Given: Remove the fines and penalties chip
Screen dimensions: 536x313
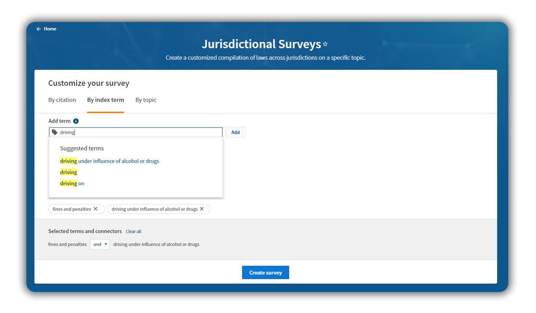Looking at the screenshot, I should tap(96, 209).
